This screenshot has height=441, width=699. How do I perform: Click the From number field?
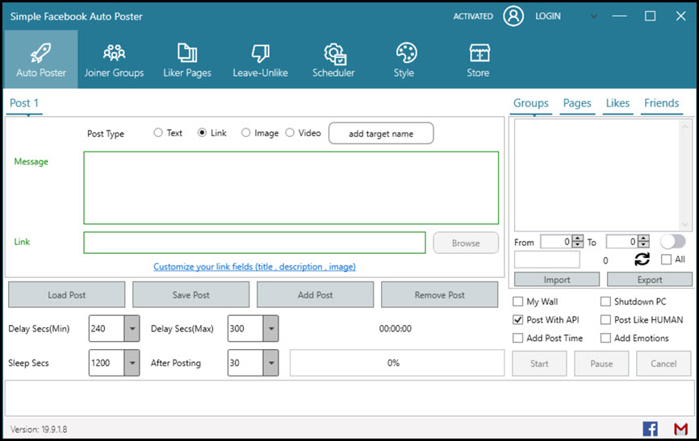click(556, 241)
